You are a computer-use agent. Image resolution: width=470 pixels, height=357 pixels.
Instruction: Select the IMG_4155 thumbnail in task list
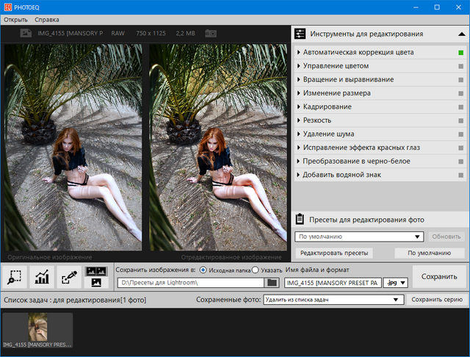37,329
